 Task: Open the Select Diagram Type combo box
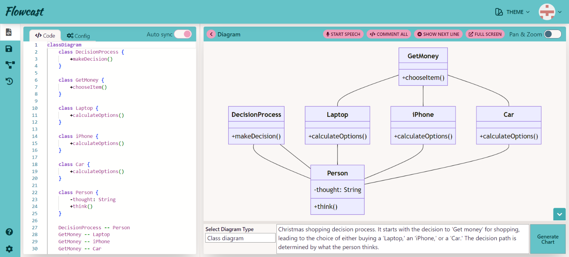pos(240,238)
